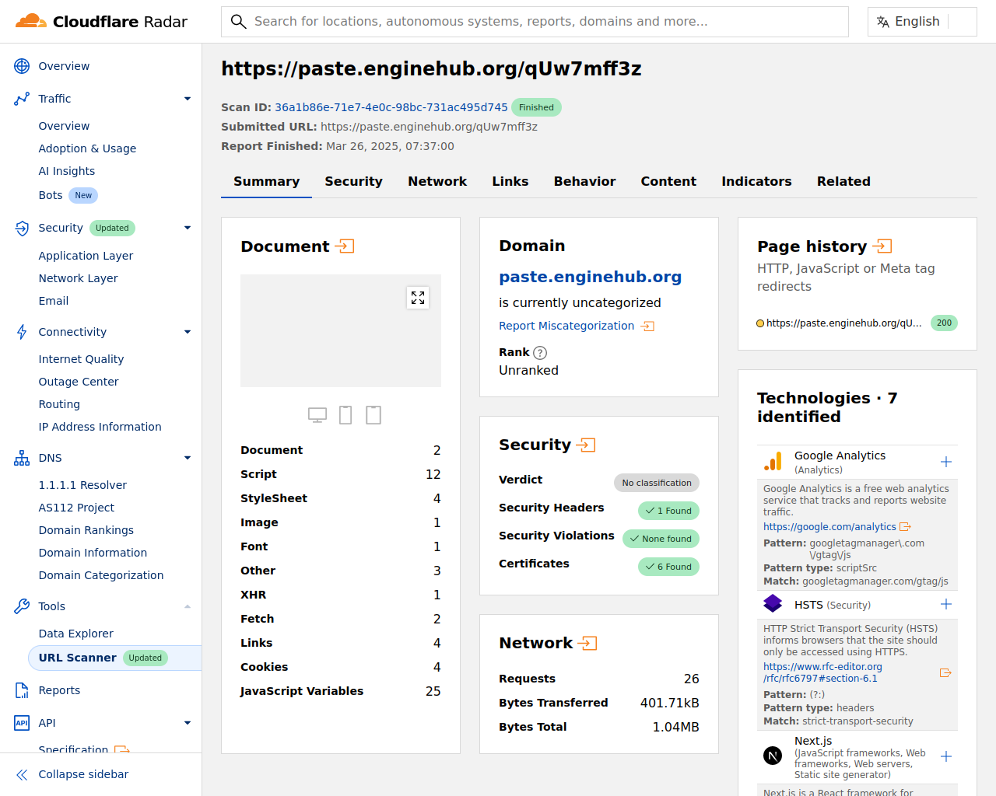Click the Google Analytics logo icon
The image size is (996, 796).
click(773, 462)
